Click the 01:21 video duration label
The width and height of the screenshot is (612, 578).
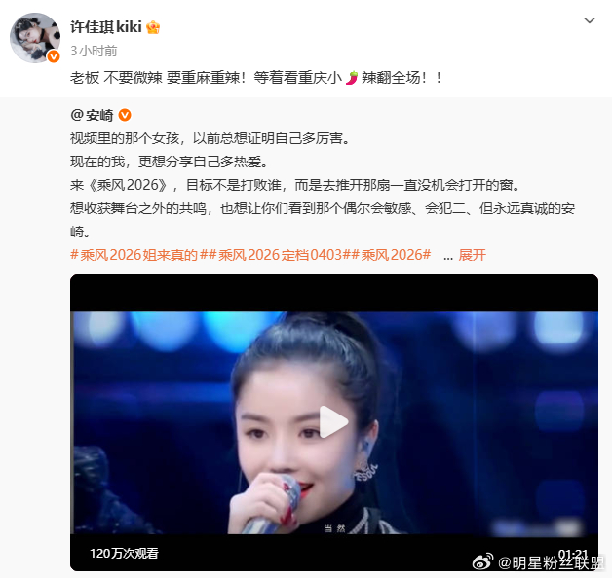pos(573,554)
